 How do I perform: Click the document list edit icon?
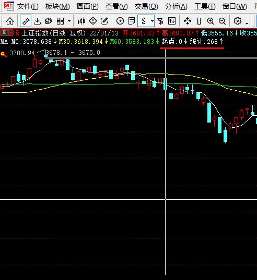(x=132, y=21)
